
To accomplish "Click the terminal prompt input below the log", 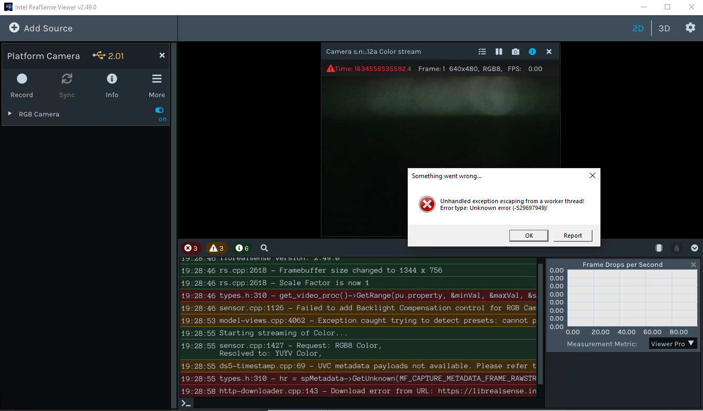I will pyautogui.click(x=186, y=403).
